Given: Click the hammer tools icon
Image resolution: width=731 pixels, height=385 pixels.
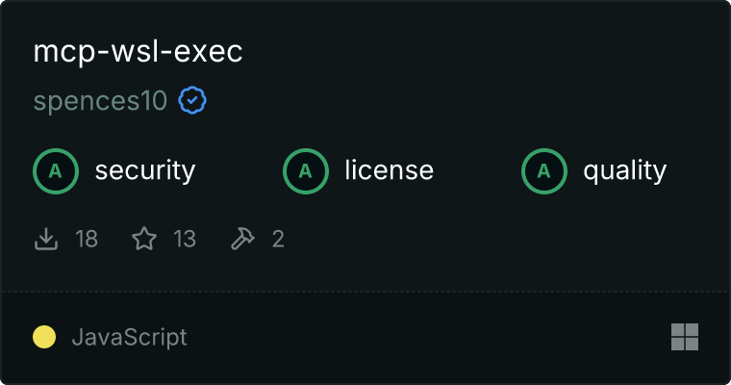Looking at the screenshot, I should pyautogui.click(x=242, y=239).
